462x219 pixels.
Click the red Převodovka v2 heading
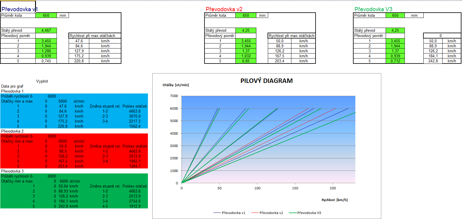pos(224,9)
